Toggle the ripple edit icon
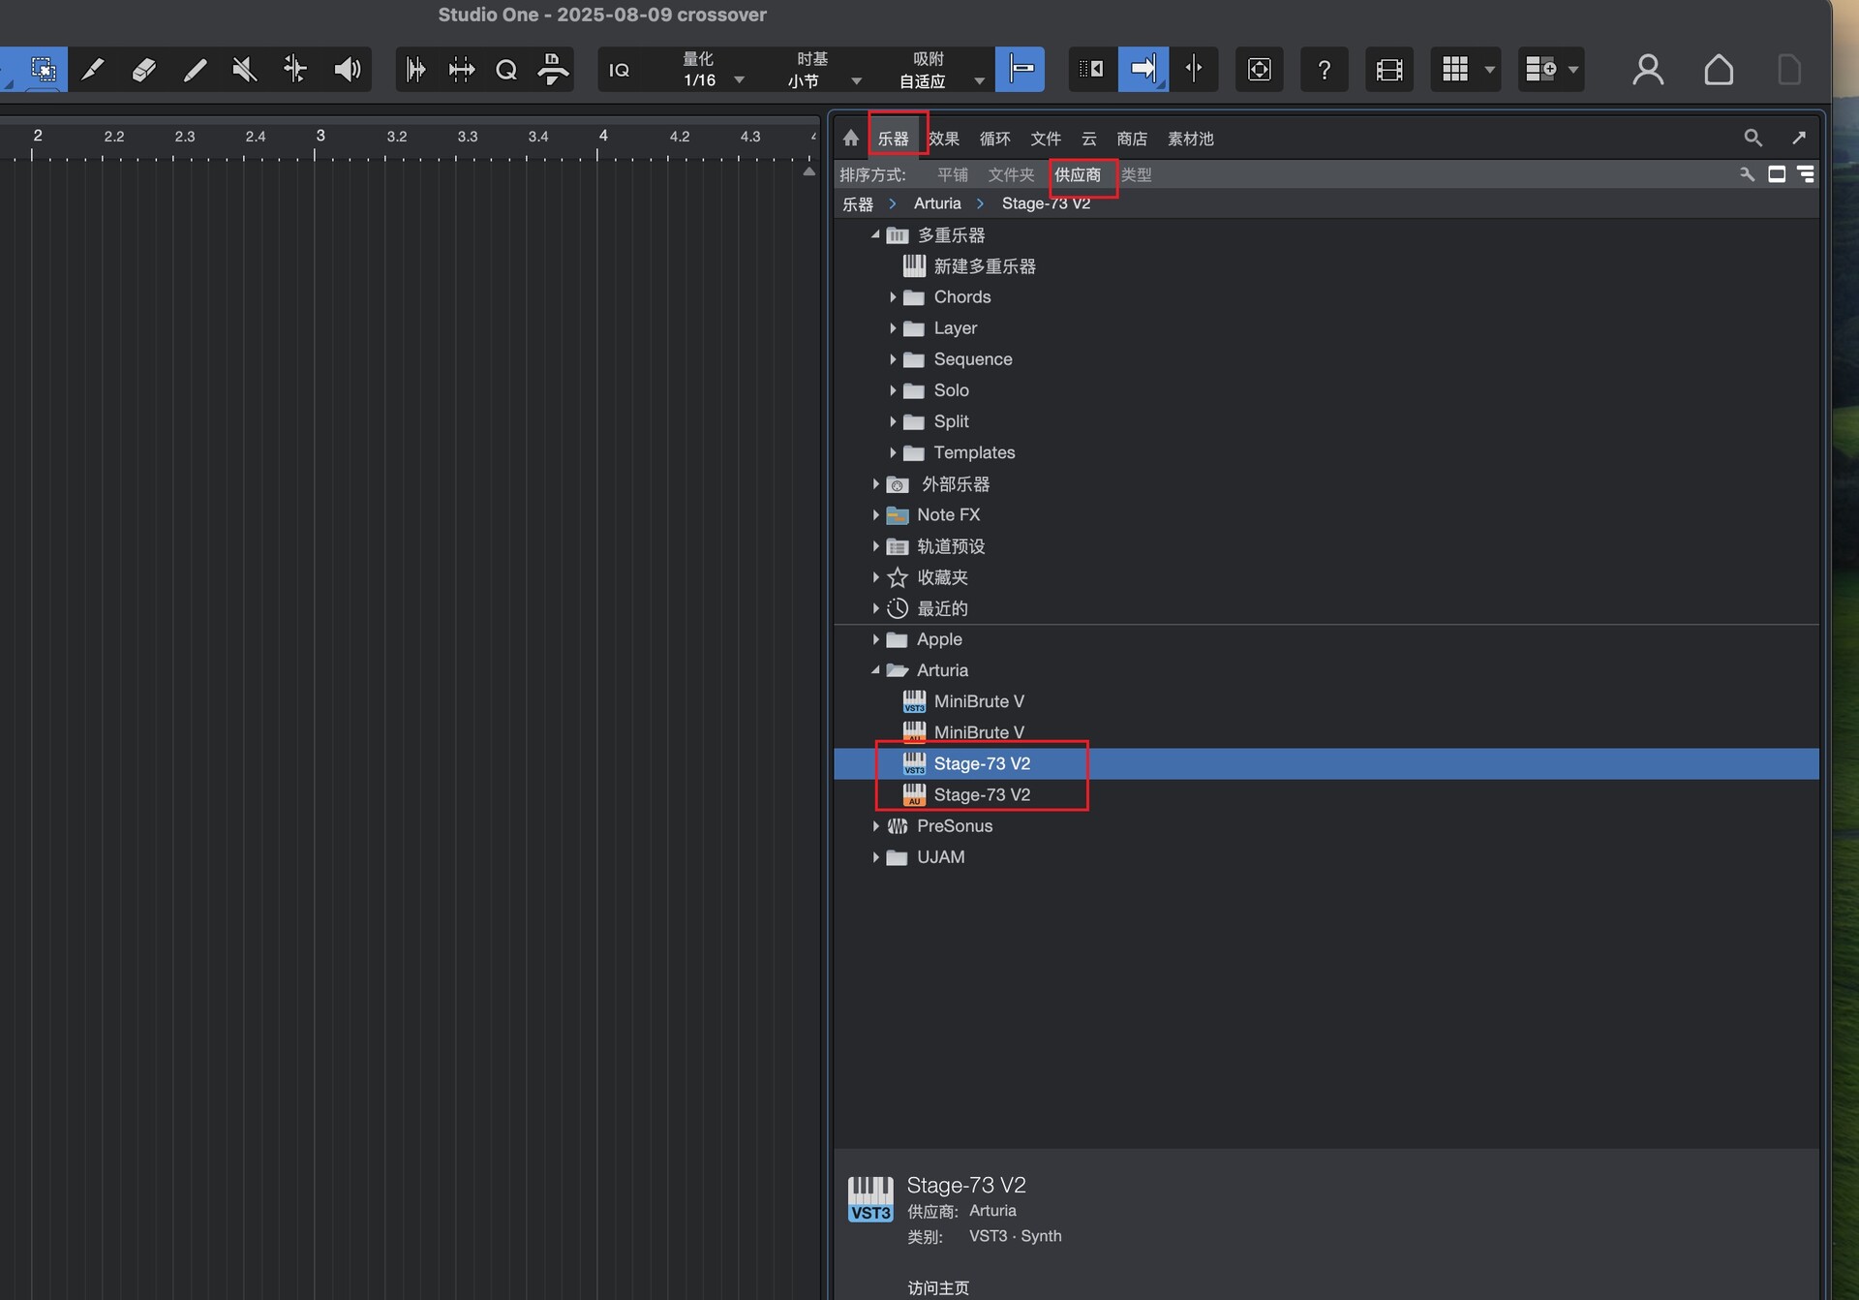 point(1092,69)
